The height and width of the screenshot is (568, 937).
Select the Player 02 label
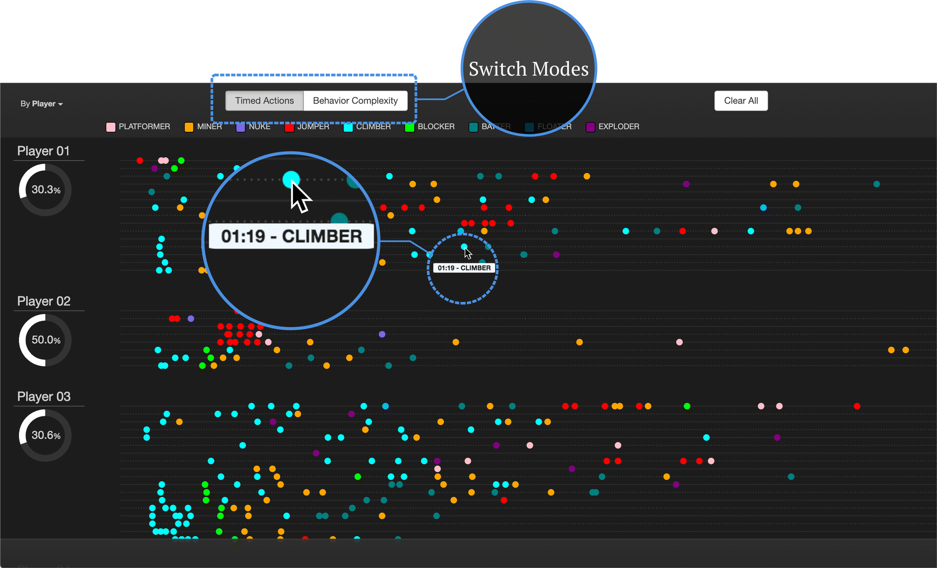43,301
